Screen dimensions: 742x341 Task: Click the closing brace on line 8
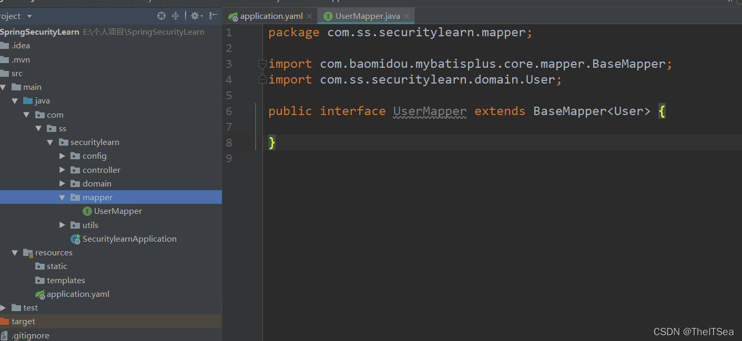[x=272, y=142]
